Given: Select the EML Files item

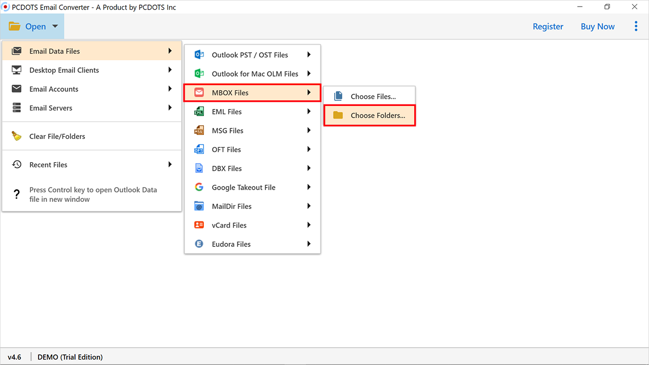Looking at the screenshot, I should point(253,112).
